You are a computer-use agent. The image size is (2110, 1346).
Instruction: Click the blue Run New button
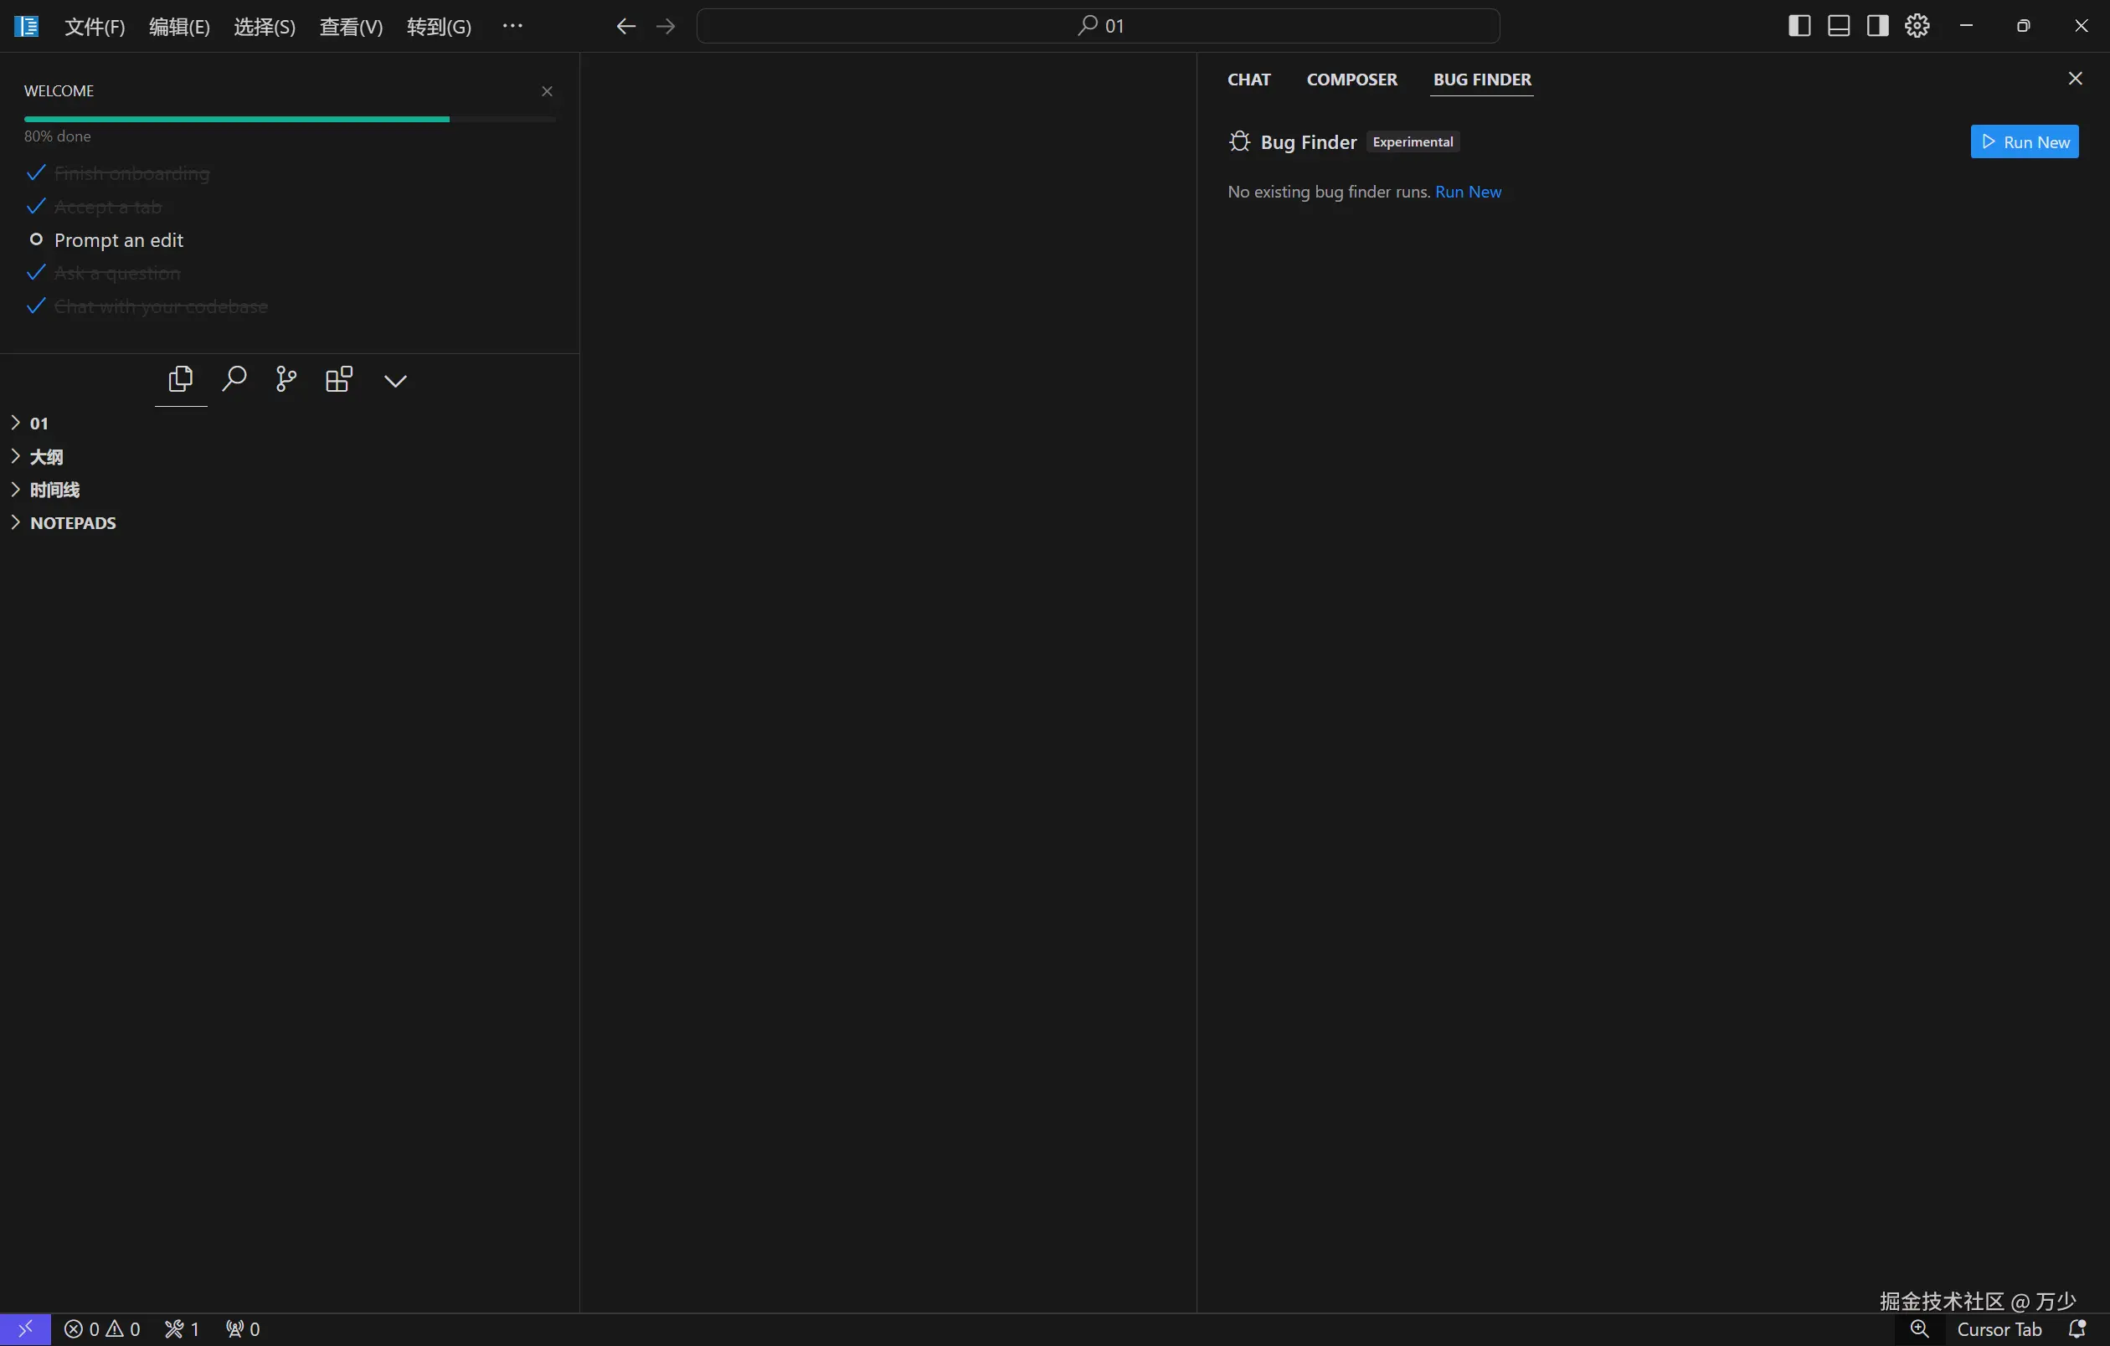[x=2024, y=141]
